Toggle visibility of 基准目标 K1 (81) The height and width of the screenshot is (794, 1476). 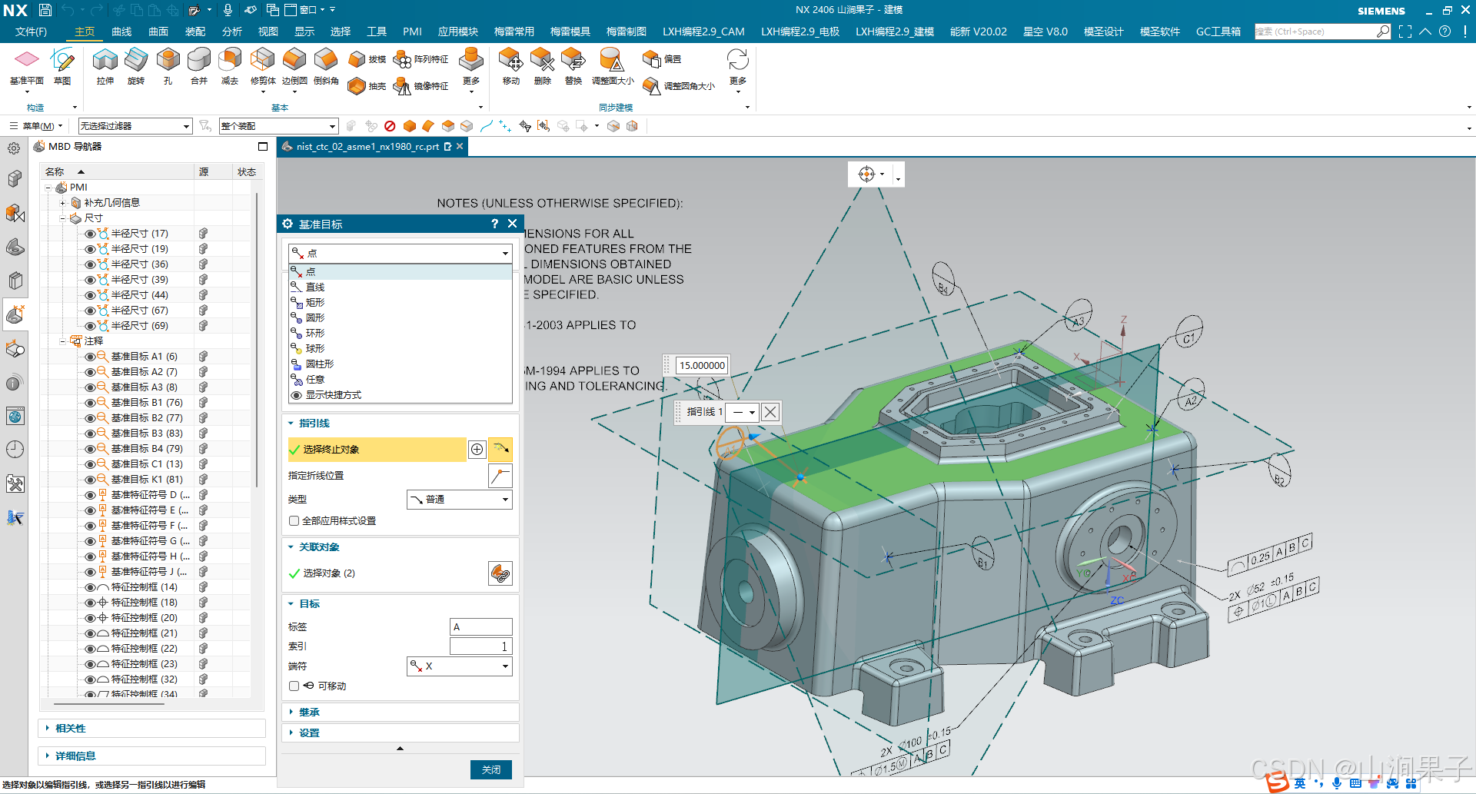tap(90, 480)
